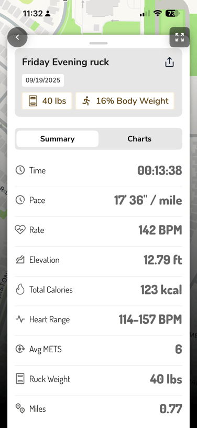
Task: Tap the heart rate icon beside Rate
Action: tap(20, 230)
